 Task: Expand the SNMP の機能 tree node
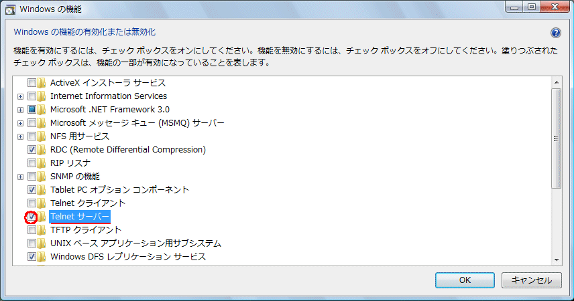click(x=21, y=177)
